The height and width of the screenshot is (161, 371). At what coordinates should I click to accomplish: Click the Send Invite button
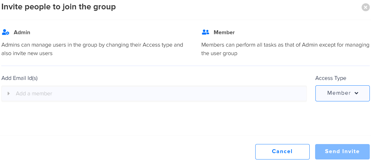click(342, 152)
